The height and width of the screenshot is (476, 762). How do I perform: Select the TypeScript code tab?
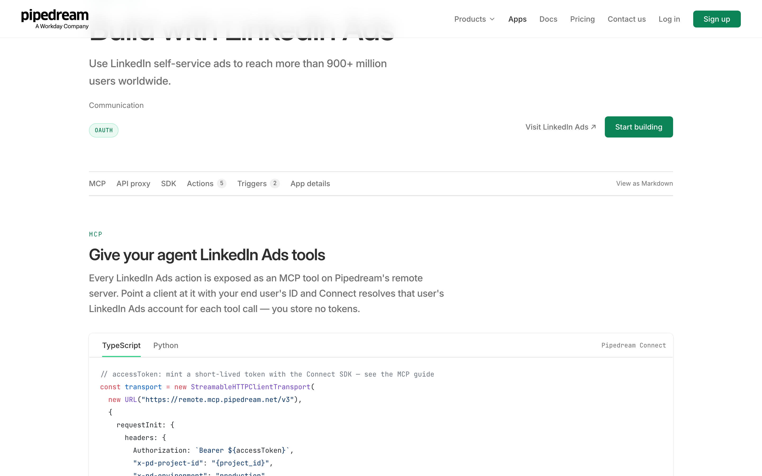121,345
